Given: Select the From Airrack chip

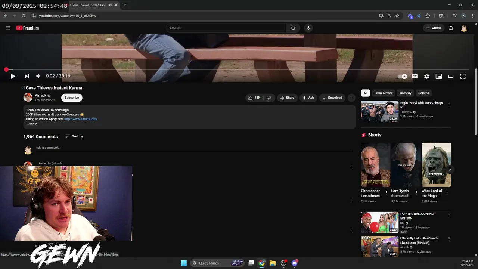Looking at the screenshot, I should pyautogui.click(x=384, y=93).
